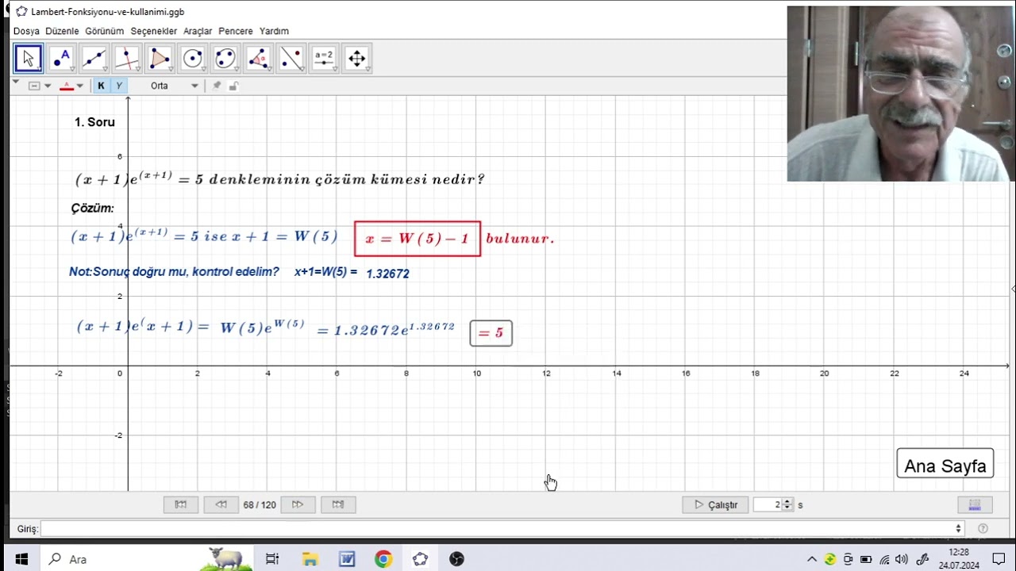Open Task View on the taskbar
This screenshot has width=1016, height=571.
click(x=272, y=559)
